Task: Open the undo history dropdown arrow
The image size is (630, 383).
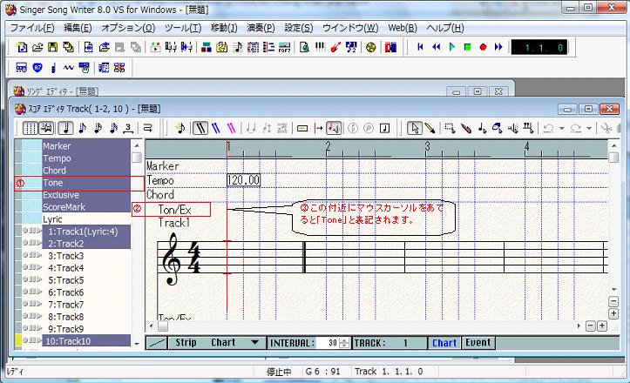Action: (562, 128)
